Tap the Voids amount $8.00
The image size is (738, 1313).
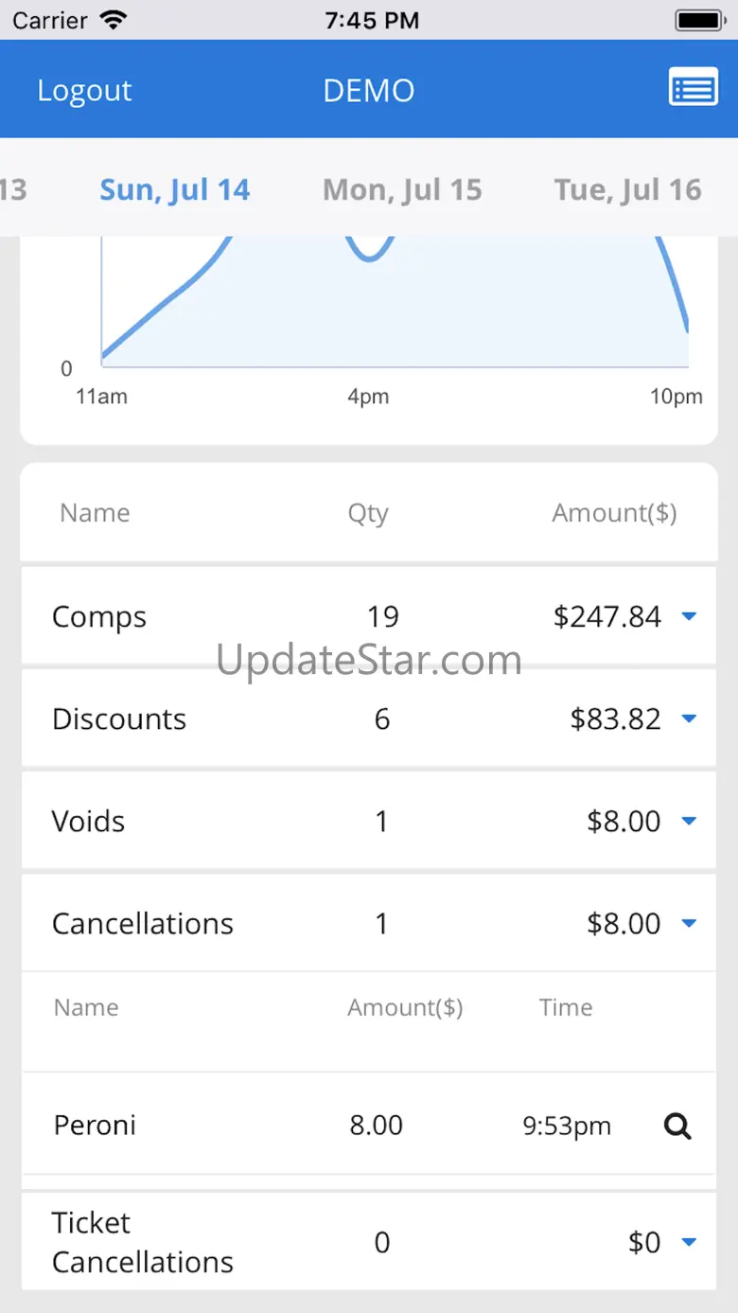[x=624, y=822]
